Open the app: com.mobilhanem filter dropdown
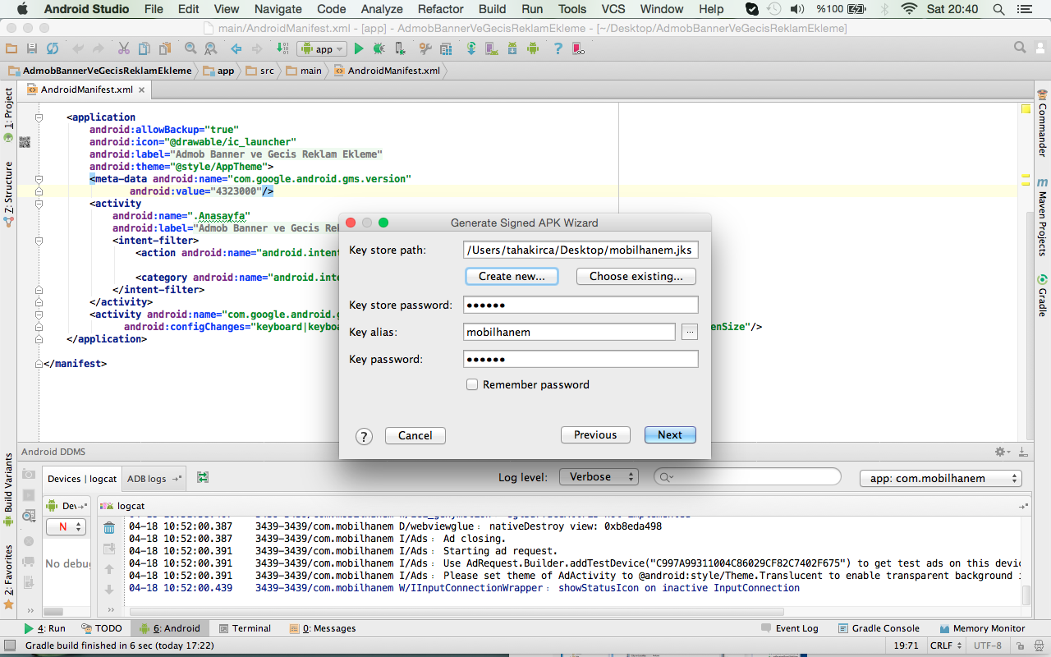Image resolution: width=1051 pixels, height=657 pixels. click(x=940, y=478)
